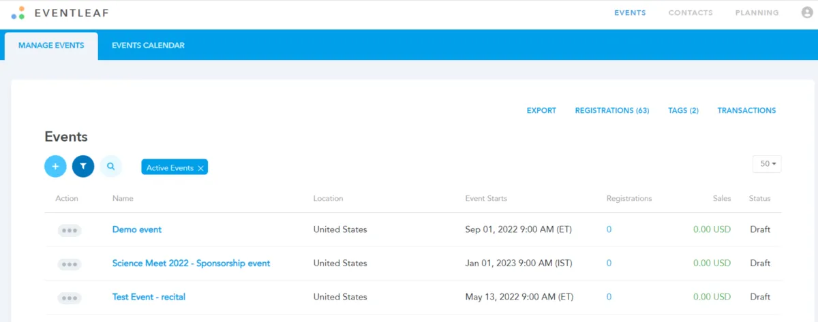Image resolution: width=818 pixels, height=322 pixels.
Task: Remove the Active Events filter tag
Action: pyautogui.click(x=200, y=168)
